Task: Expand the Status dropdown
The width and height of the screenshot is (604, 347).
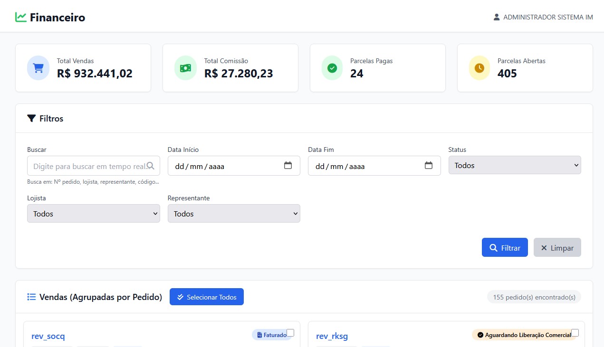Action: click(515, 165)
